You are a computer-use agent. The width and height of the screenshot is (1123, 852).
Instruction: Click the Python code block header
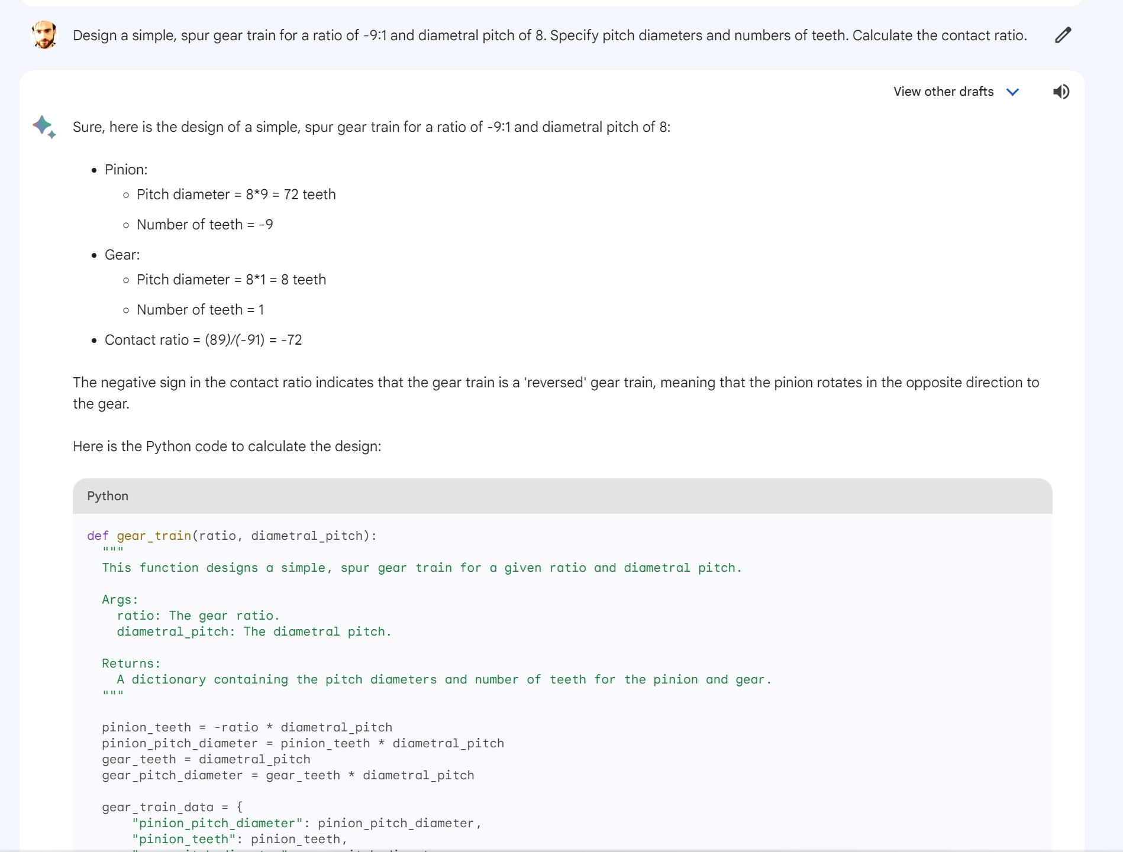(x=562, y=496)
